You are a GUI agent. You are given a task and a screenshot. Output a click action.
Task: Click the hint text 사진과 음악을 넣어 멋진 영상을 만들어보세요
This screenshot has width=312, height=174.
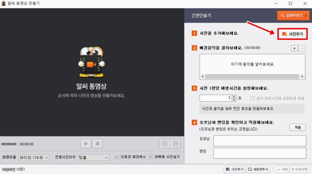point(238,109)
